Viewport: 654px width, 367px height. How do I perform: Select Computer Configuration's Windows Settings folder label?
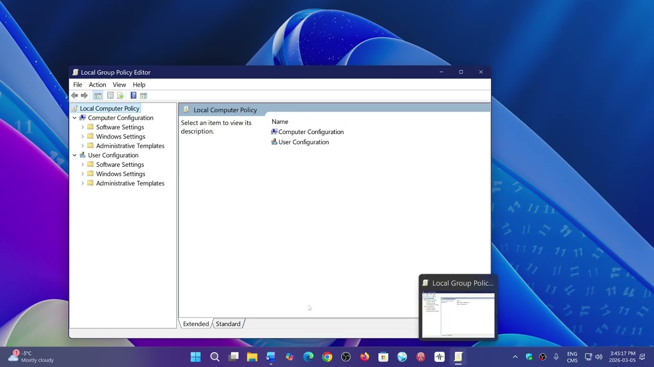click(121, 137)
